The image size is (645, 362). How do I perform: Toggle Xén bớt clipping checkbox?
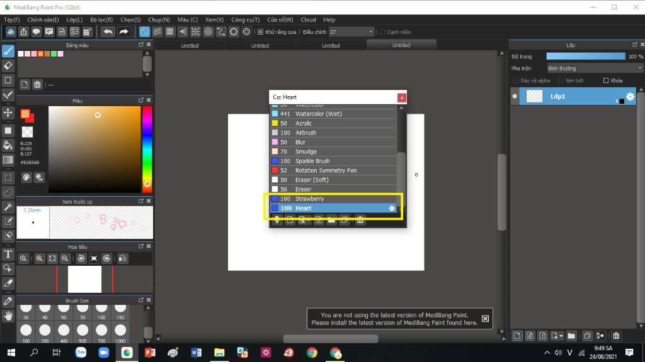point(561,80)
